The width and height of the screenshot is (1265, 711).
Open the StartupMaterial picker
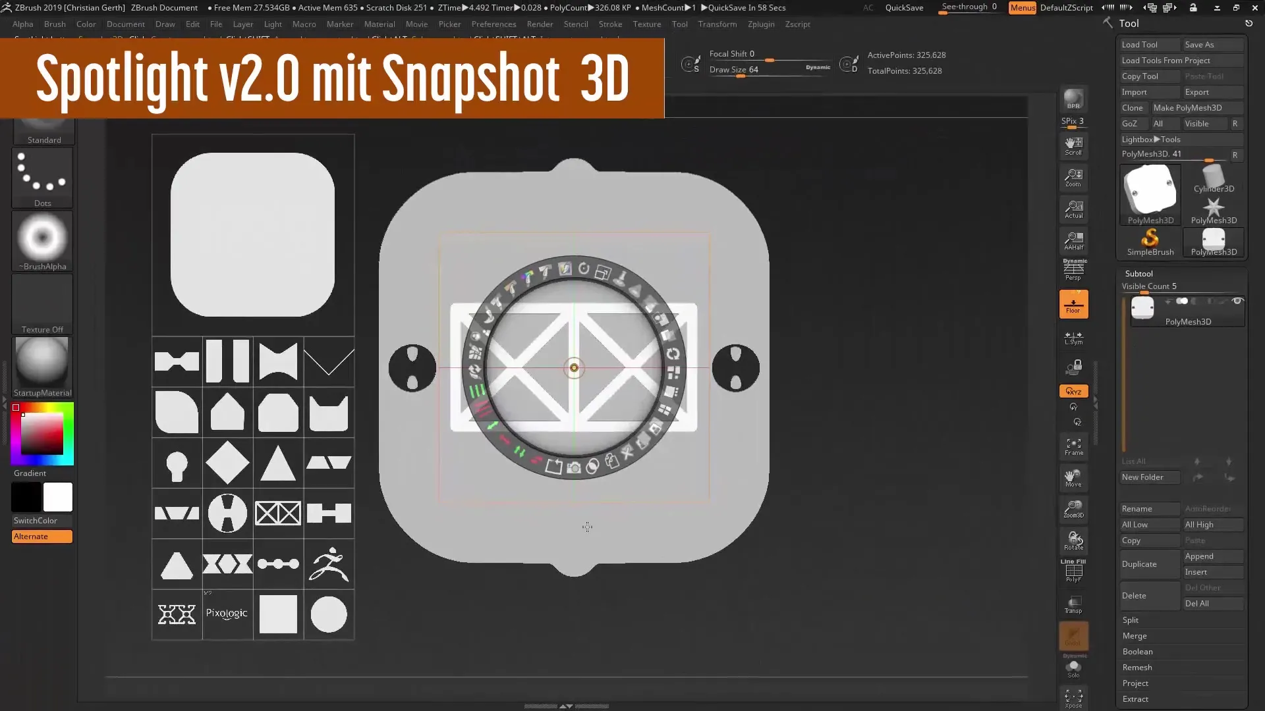click(42, 367)
